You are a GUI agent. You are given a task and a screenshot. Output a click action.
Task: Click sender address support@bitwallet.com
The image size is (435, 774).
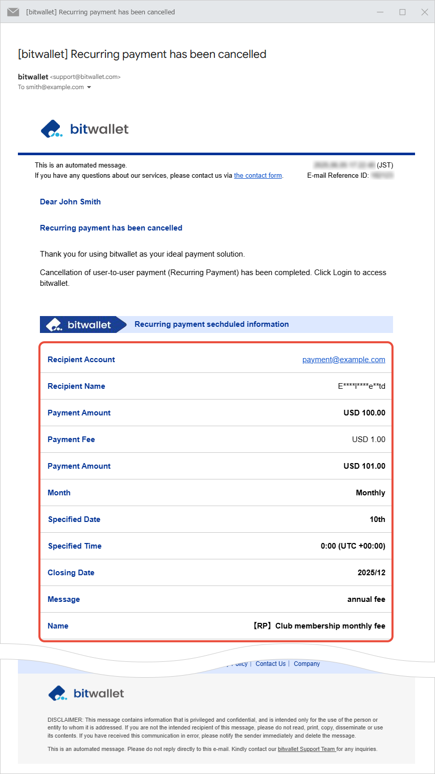tap(85, 77)
